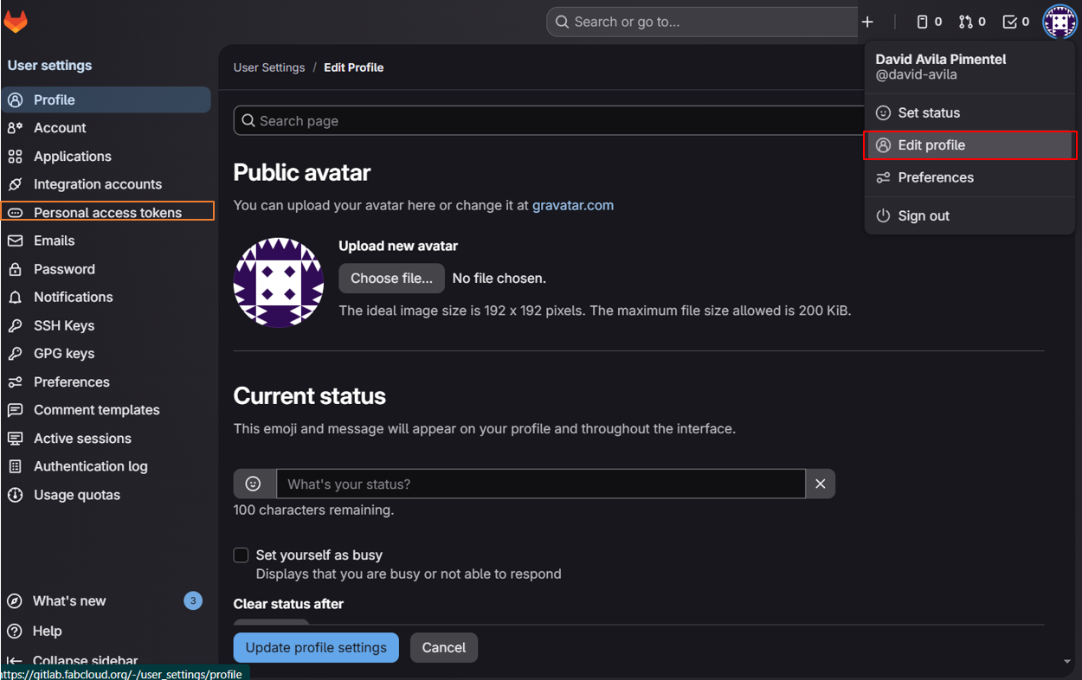Click the user avatar in top-right corner
This screenshot has width=1082, height=680.
pyautogui.click(x=1059, y=22)
